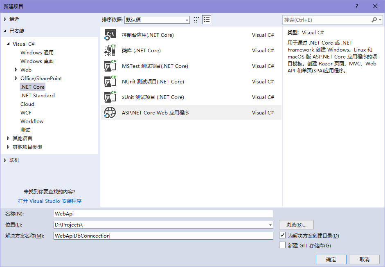The height and width of the screenshot is (267, 385).
Task: Expand the Web tree node
Action: coord(16,70)
